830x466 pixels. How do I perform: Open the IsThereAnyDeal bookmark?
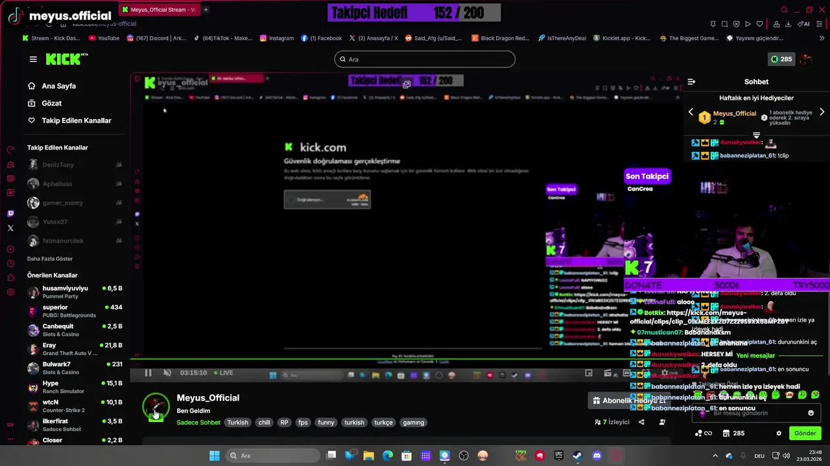[562, 38]
